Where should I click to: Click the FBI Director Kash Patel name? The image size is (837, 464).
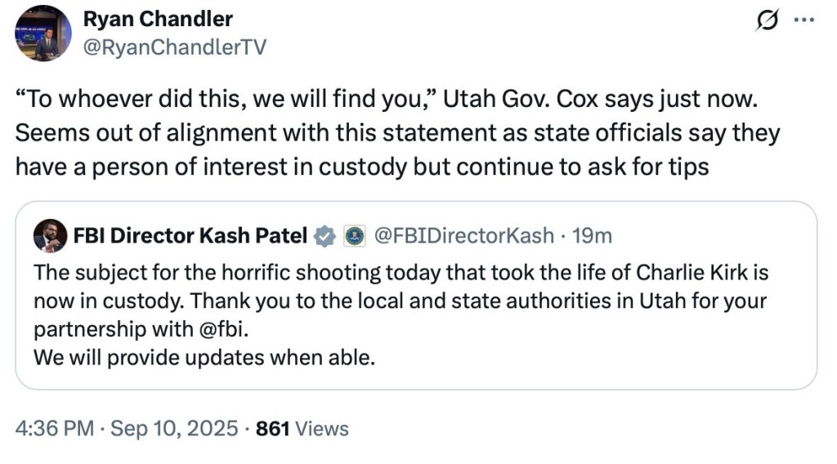[190, 236]
